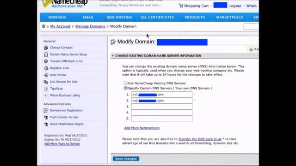Click the help question mark icon
This screenshot has height=166, width=296.
(x=251, y=49)
